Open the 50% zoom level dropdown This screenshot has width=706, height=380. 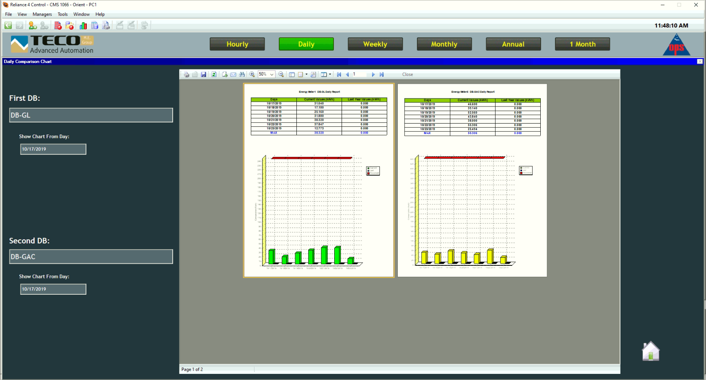click(x=272, y=74)
